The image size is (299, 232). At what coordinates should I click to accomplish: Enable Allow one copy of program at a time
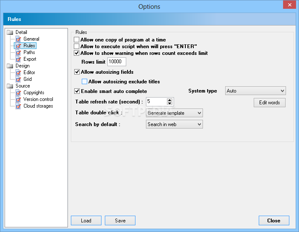coord(76,40)
